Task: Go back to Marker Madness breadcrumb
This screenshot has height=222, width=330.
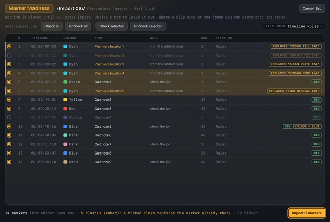Action: tap(29, 8)
